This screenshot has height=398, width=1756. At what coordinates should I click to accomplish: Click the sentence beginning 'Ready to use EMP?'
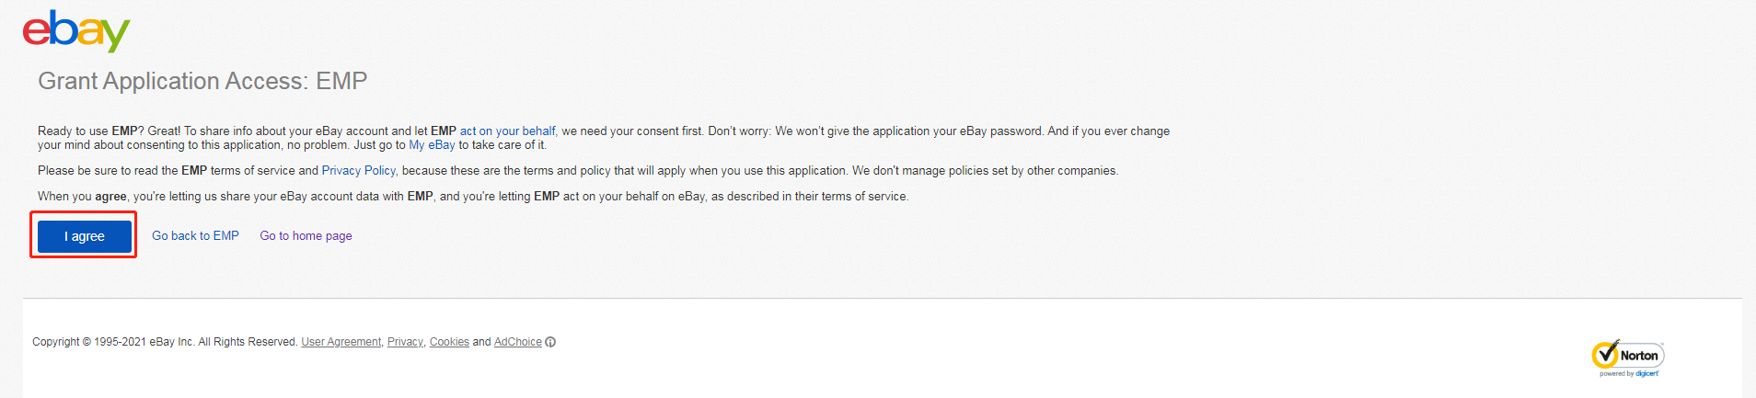pos(604,138)
